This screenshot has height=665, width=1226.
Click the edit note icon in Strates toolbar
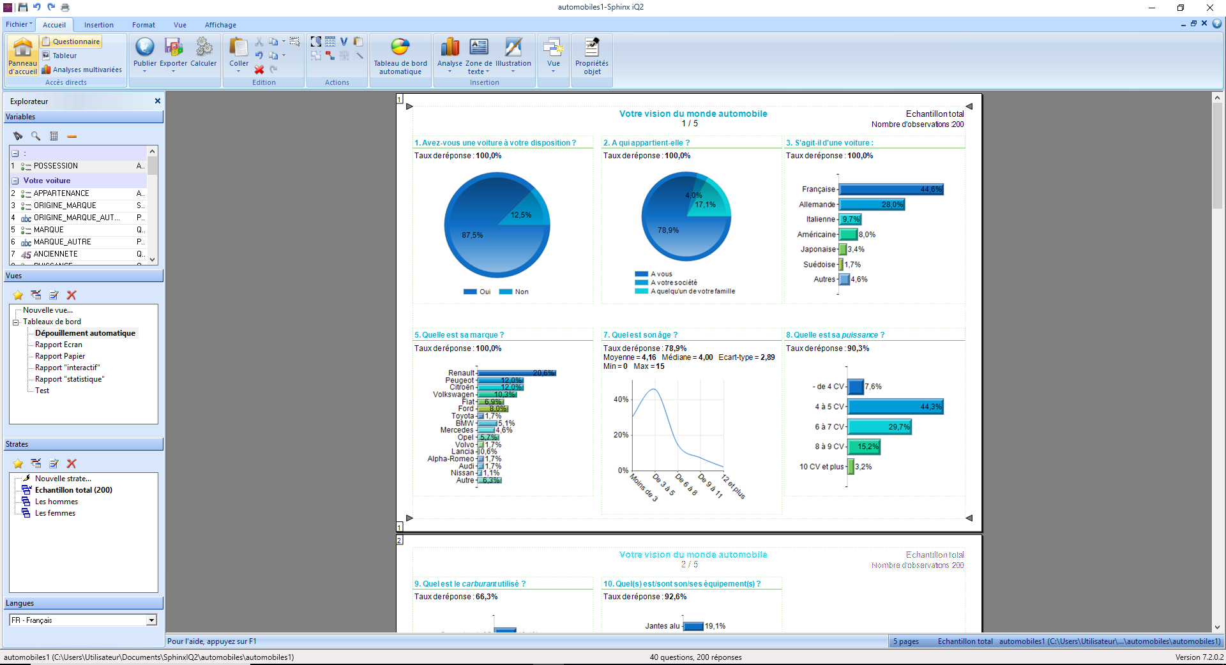tap(54, 463)
